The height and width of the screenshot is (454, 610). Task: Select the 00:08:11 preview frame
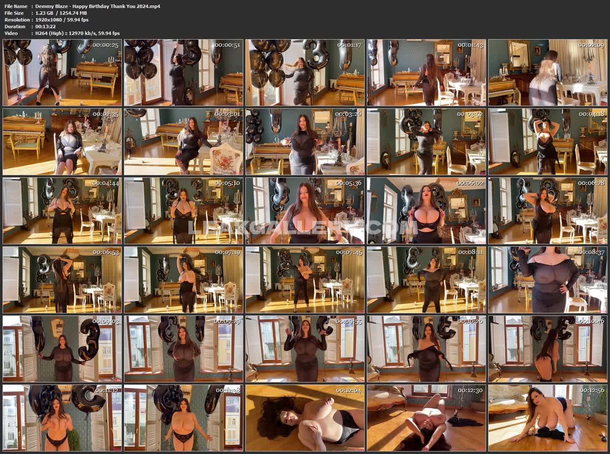[x=426, y=280]
